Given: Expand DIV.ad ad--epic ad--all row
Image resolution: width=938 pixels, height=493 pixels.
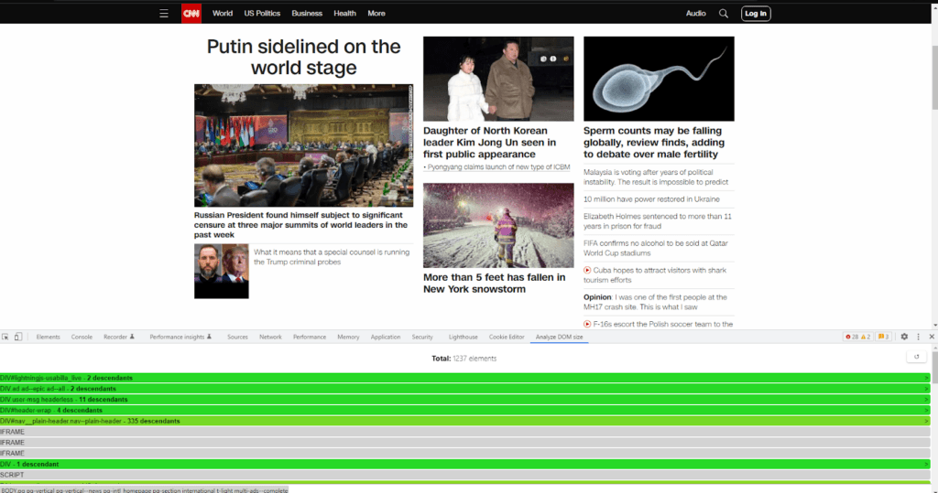Looking at the screenshot, I should click(464, 389).
